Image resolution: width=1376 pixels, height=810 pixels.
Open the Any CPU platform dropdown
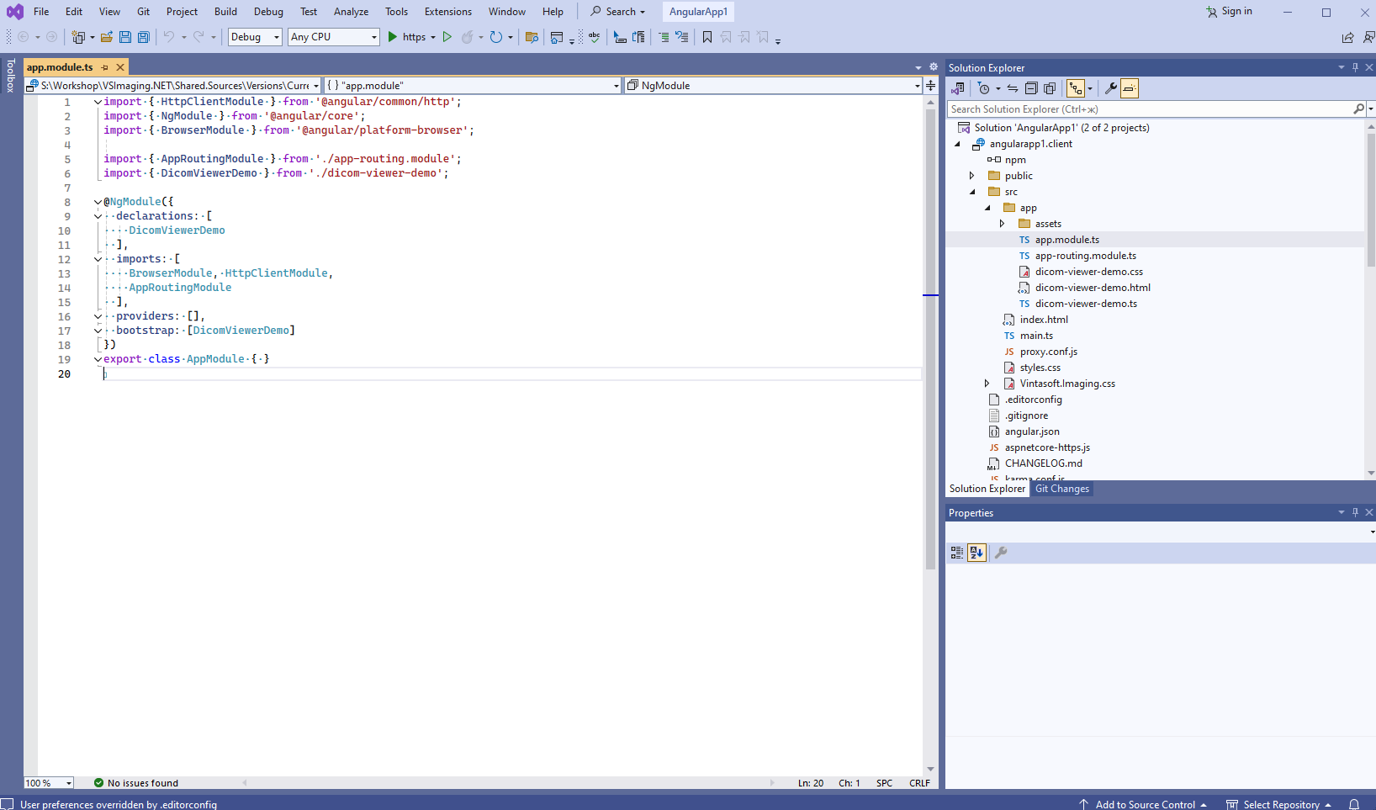point(334,37)
